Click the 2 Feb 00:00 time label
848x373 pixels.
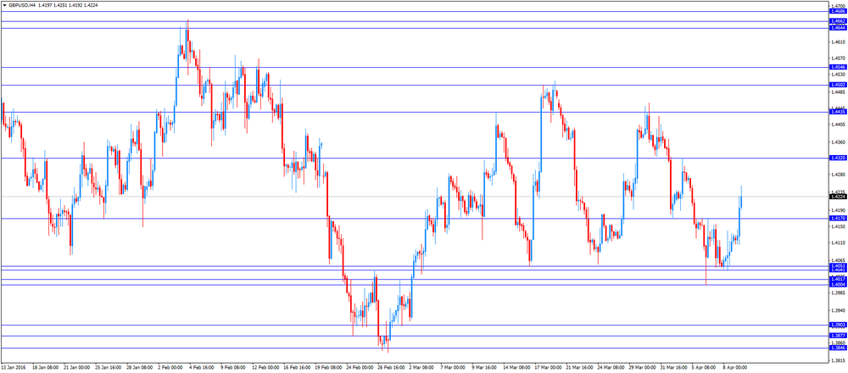pyautogui.click(x=170, y=366)
